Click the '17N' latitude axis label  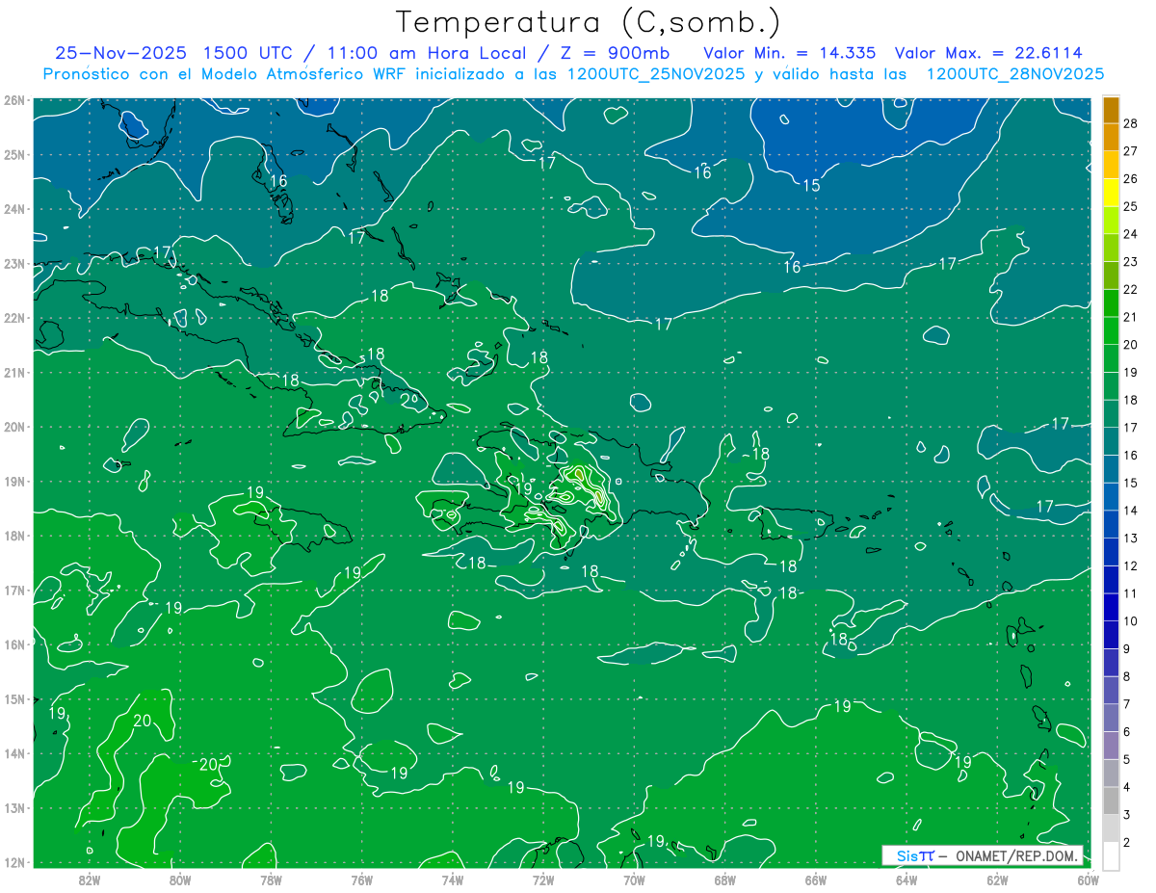(x=14, y=590)
